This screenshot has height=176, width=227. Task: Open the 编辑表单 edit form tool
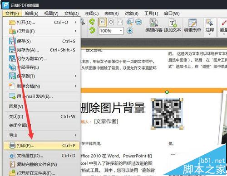point(192,25)
